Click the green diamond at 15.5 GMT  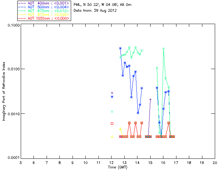pyautogui.click(x=157, y=68)
